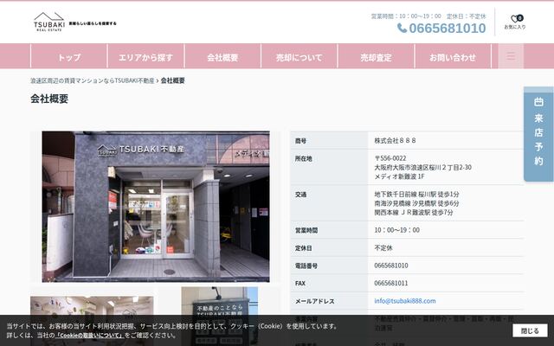
Task: Click postal code 〒556-0022
Action: (x=390, y=158)
